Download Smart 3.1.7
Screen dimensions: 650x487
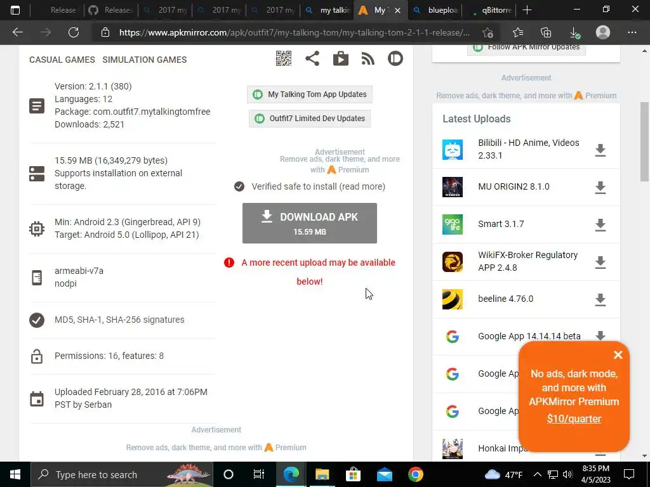pos(600,224)
